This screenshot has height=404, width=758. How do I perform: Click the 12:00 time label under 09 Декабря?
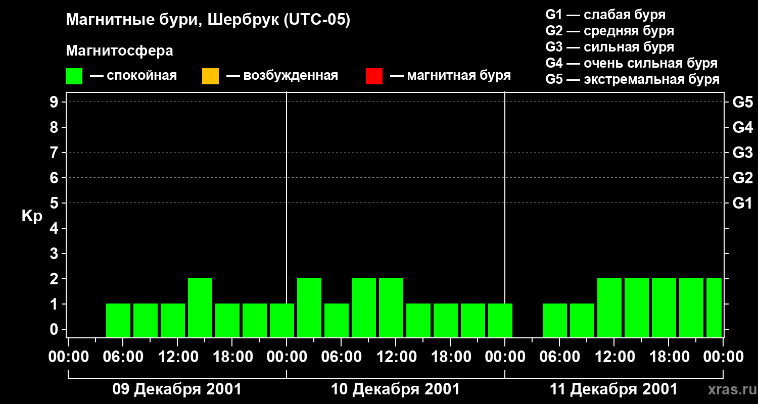[x=177, y=357]
